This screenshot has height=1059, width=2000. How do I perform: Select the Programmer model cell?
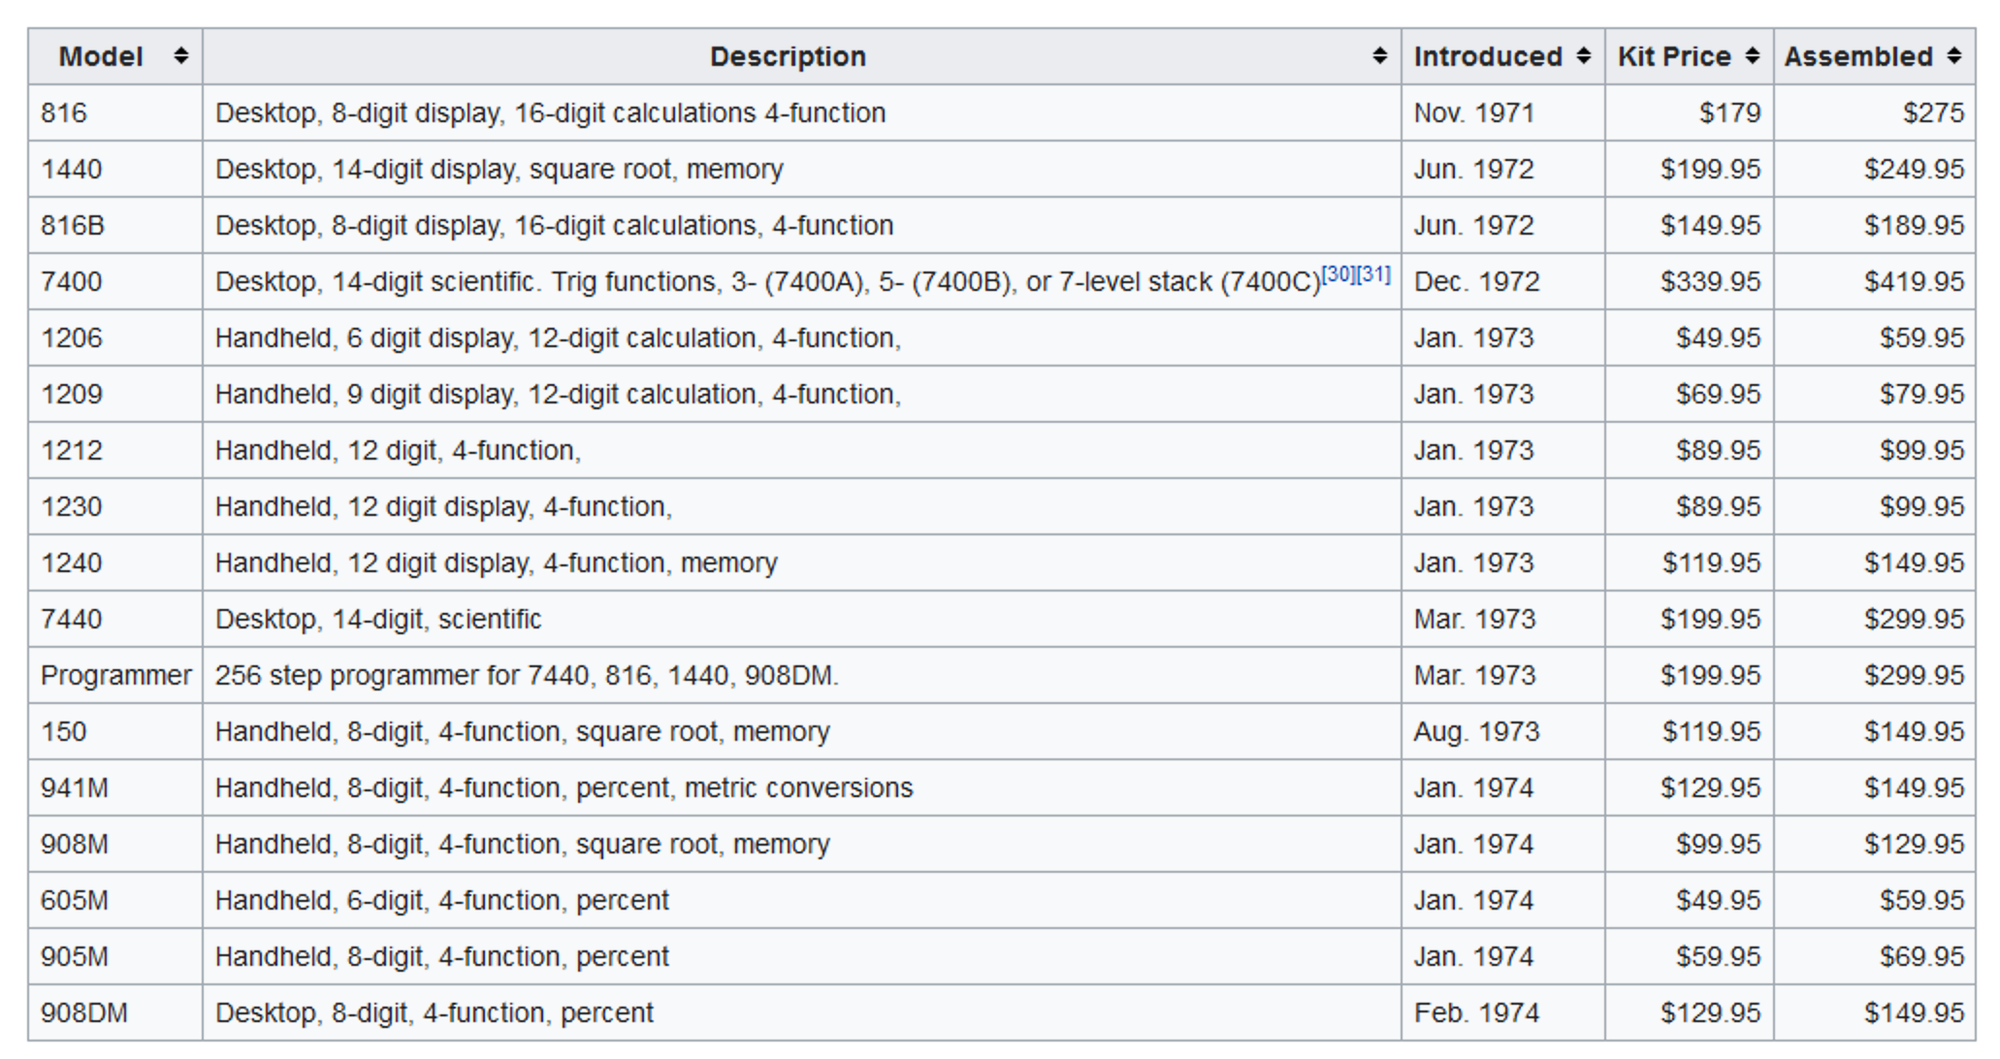(116, 675)
